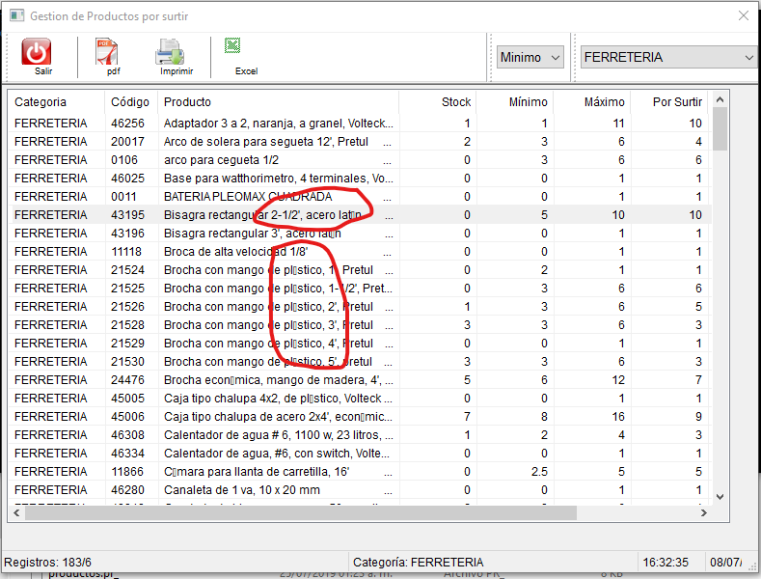This screenshot has width=761, height=579.
Task: Export the list using the Excel icon
Action: click(232, 45)
